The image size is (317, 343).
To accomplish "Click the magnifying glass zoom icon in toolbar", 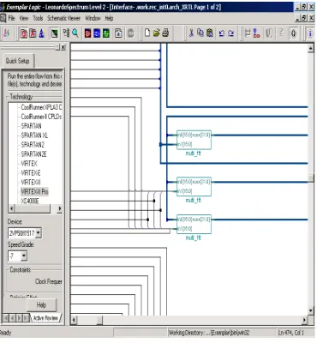I will 75,33.
